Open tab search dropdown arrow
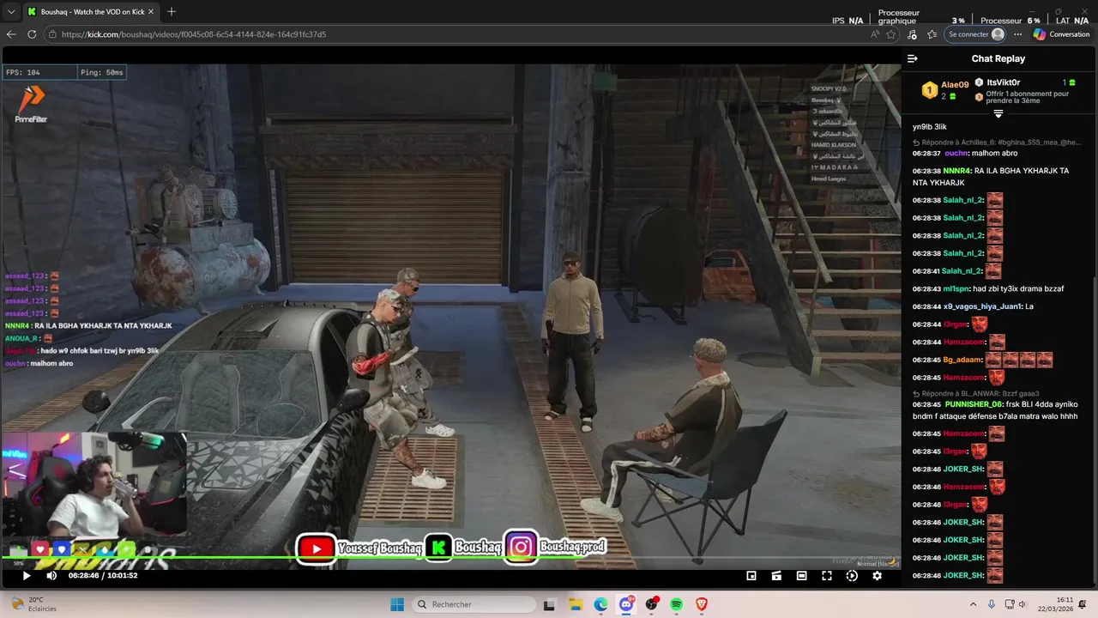Screen dimensions: 1098x618 click(11, 12)
